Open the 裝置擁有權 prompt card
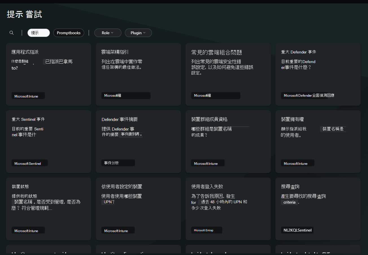Viewport: 368px width, 255px height. point(318,142)
